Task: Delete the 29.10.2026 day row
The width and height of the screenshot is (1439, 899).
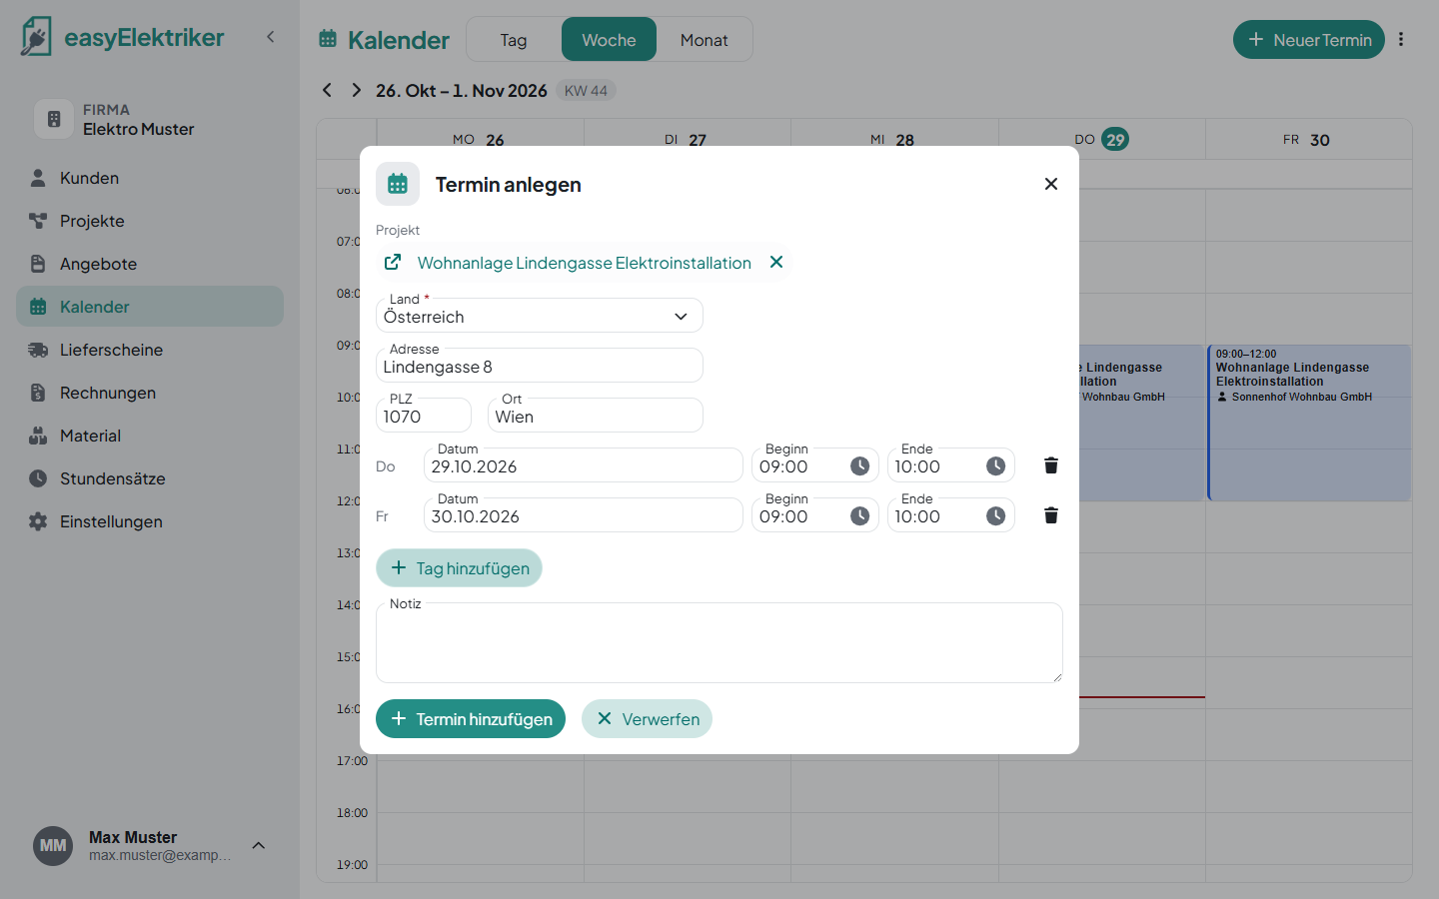Action: (x=1050, y=465)
